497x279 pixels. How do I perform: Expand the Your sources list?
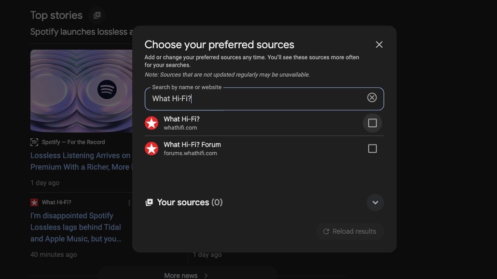(375, 202)
